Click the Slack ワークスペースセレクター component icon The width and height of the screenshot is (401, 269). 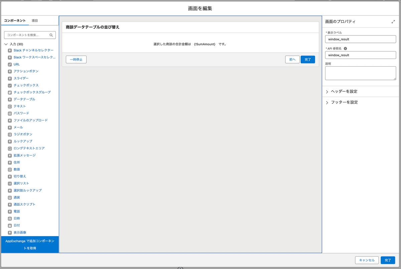(10, 57)
